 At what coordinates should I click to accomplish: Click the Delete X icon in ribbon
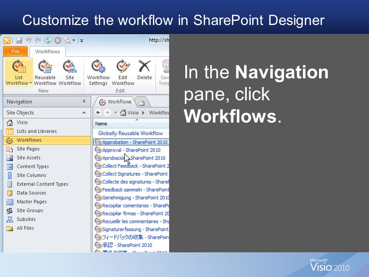point(145,66)
